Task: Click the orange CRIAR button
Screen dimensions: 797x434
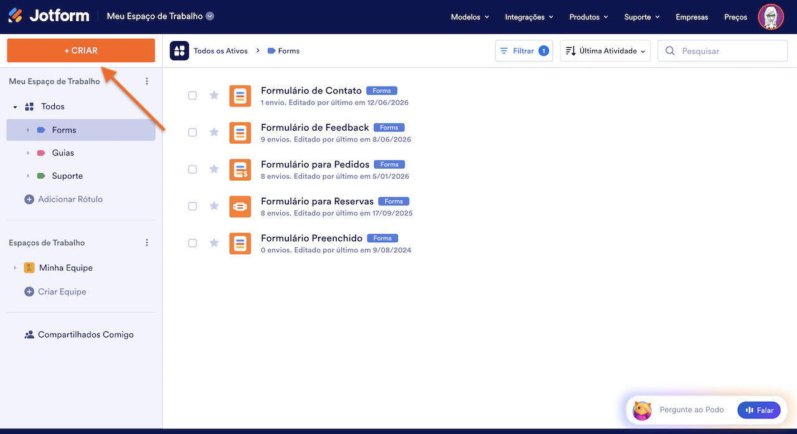Action: tap(81, 50)
